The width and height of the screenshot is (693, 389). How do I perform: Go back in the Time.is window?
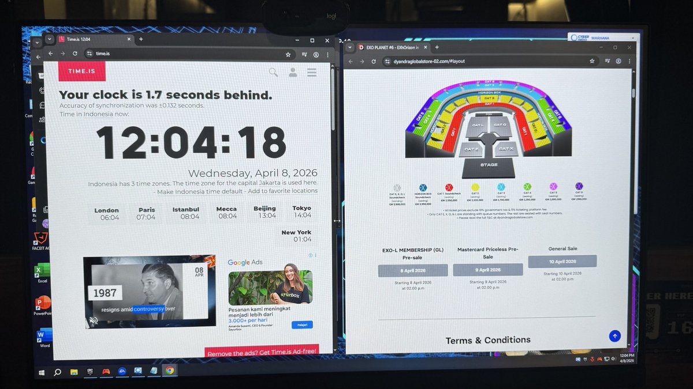pyautogui.click(x=50, y=53)
